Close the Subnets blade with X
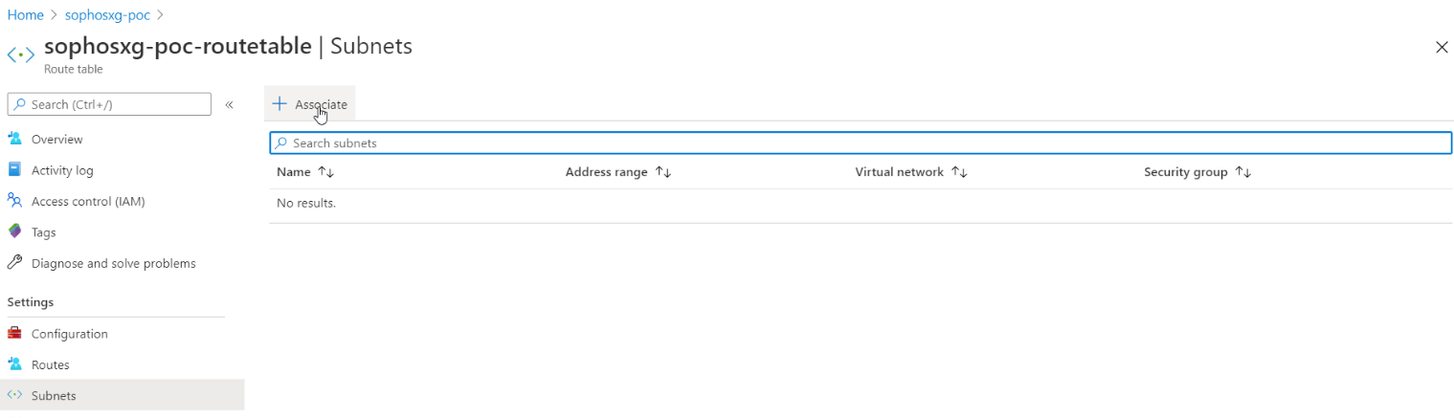This screenshot has width=1454, height=418. [1442, 47]
